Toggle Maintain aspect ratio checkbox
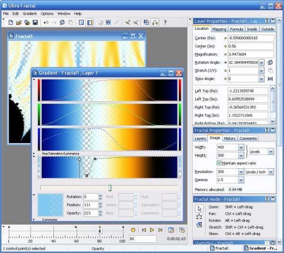 point(219,163)
